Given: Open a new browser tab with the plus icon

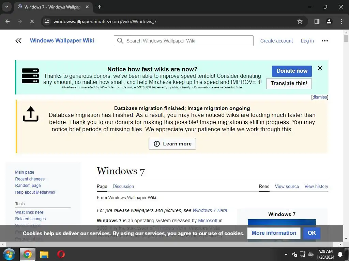Looking at the screenshot, I should pyautogui.click(x=100, y=7).
